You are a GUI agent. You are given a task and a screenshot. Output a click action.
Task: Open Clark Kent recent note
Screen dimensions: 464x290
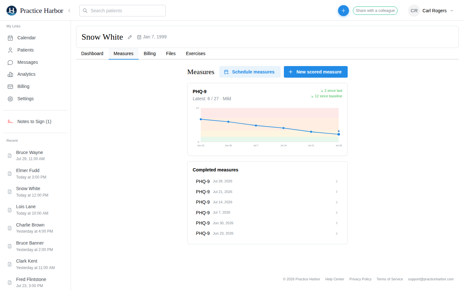[35, 264]
